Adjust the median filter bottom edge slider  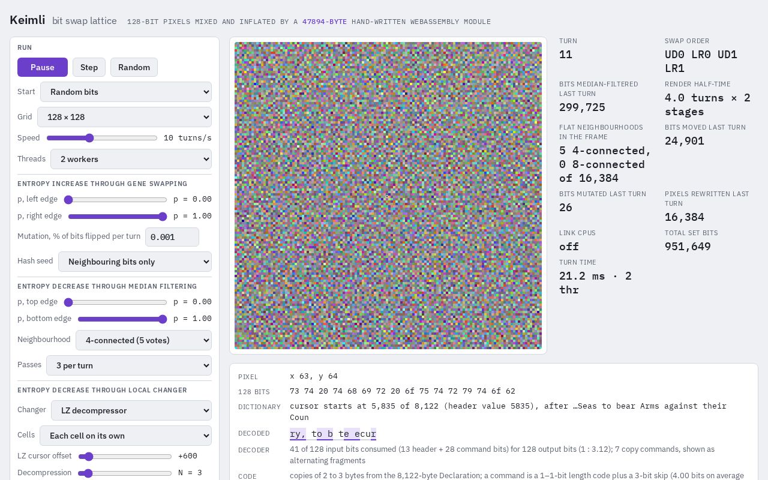click(122, 319)
